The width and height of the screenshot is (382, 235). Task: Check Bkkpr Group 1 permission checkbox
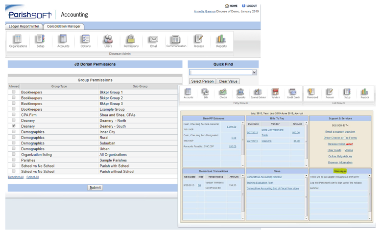pyautogui.click(x=14, y=92)
